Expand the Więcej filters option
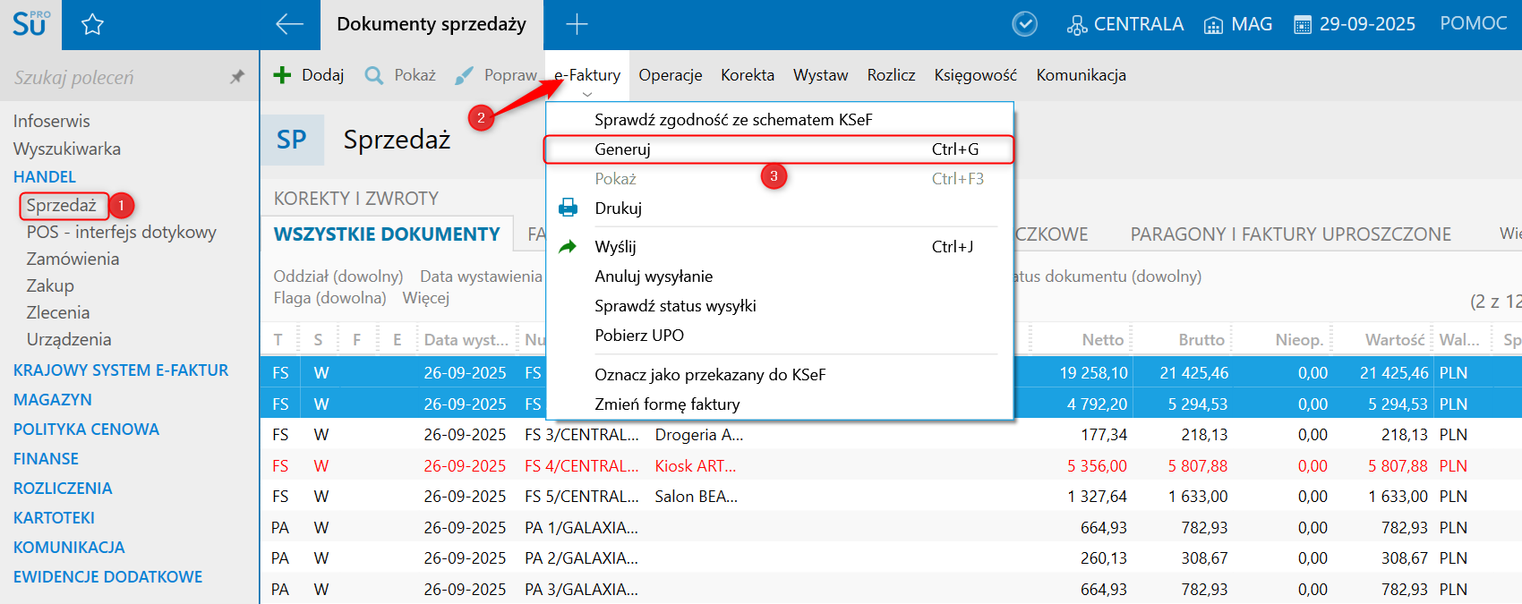1522x604 pixels. click(425, 298)
